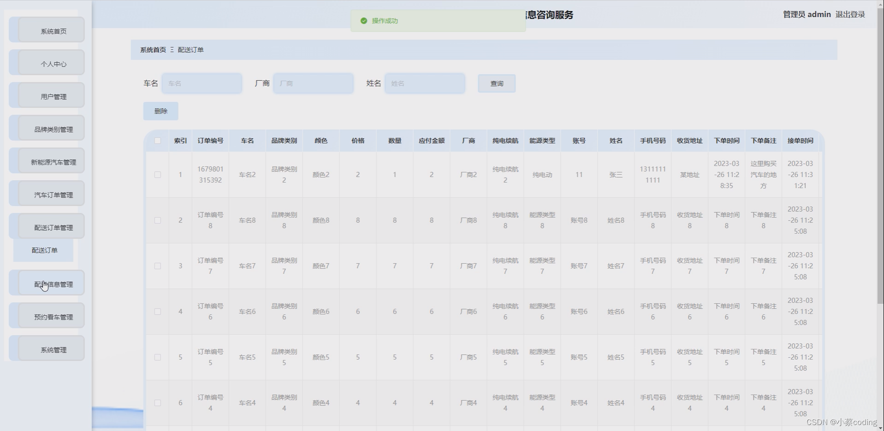Click the 收货地址 column header
The height and width of the screenshot is (431, 884).
pos(690,141)
